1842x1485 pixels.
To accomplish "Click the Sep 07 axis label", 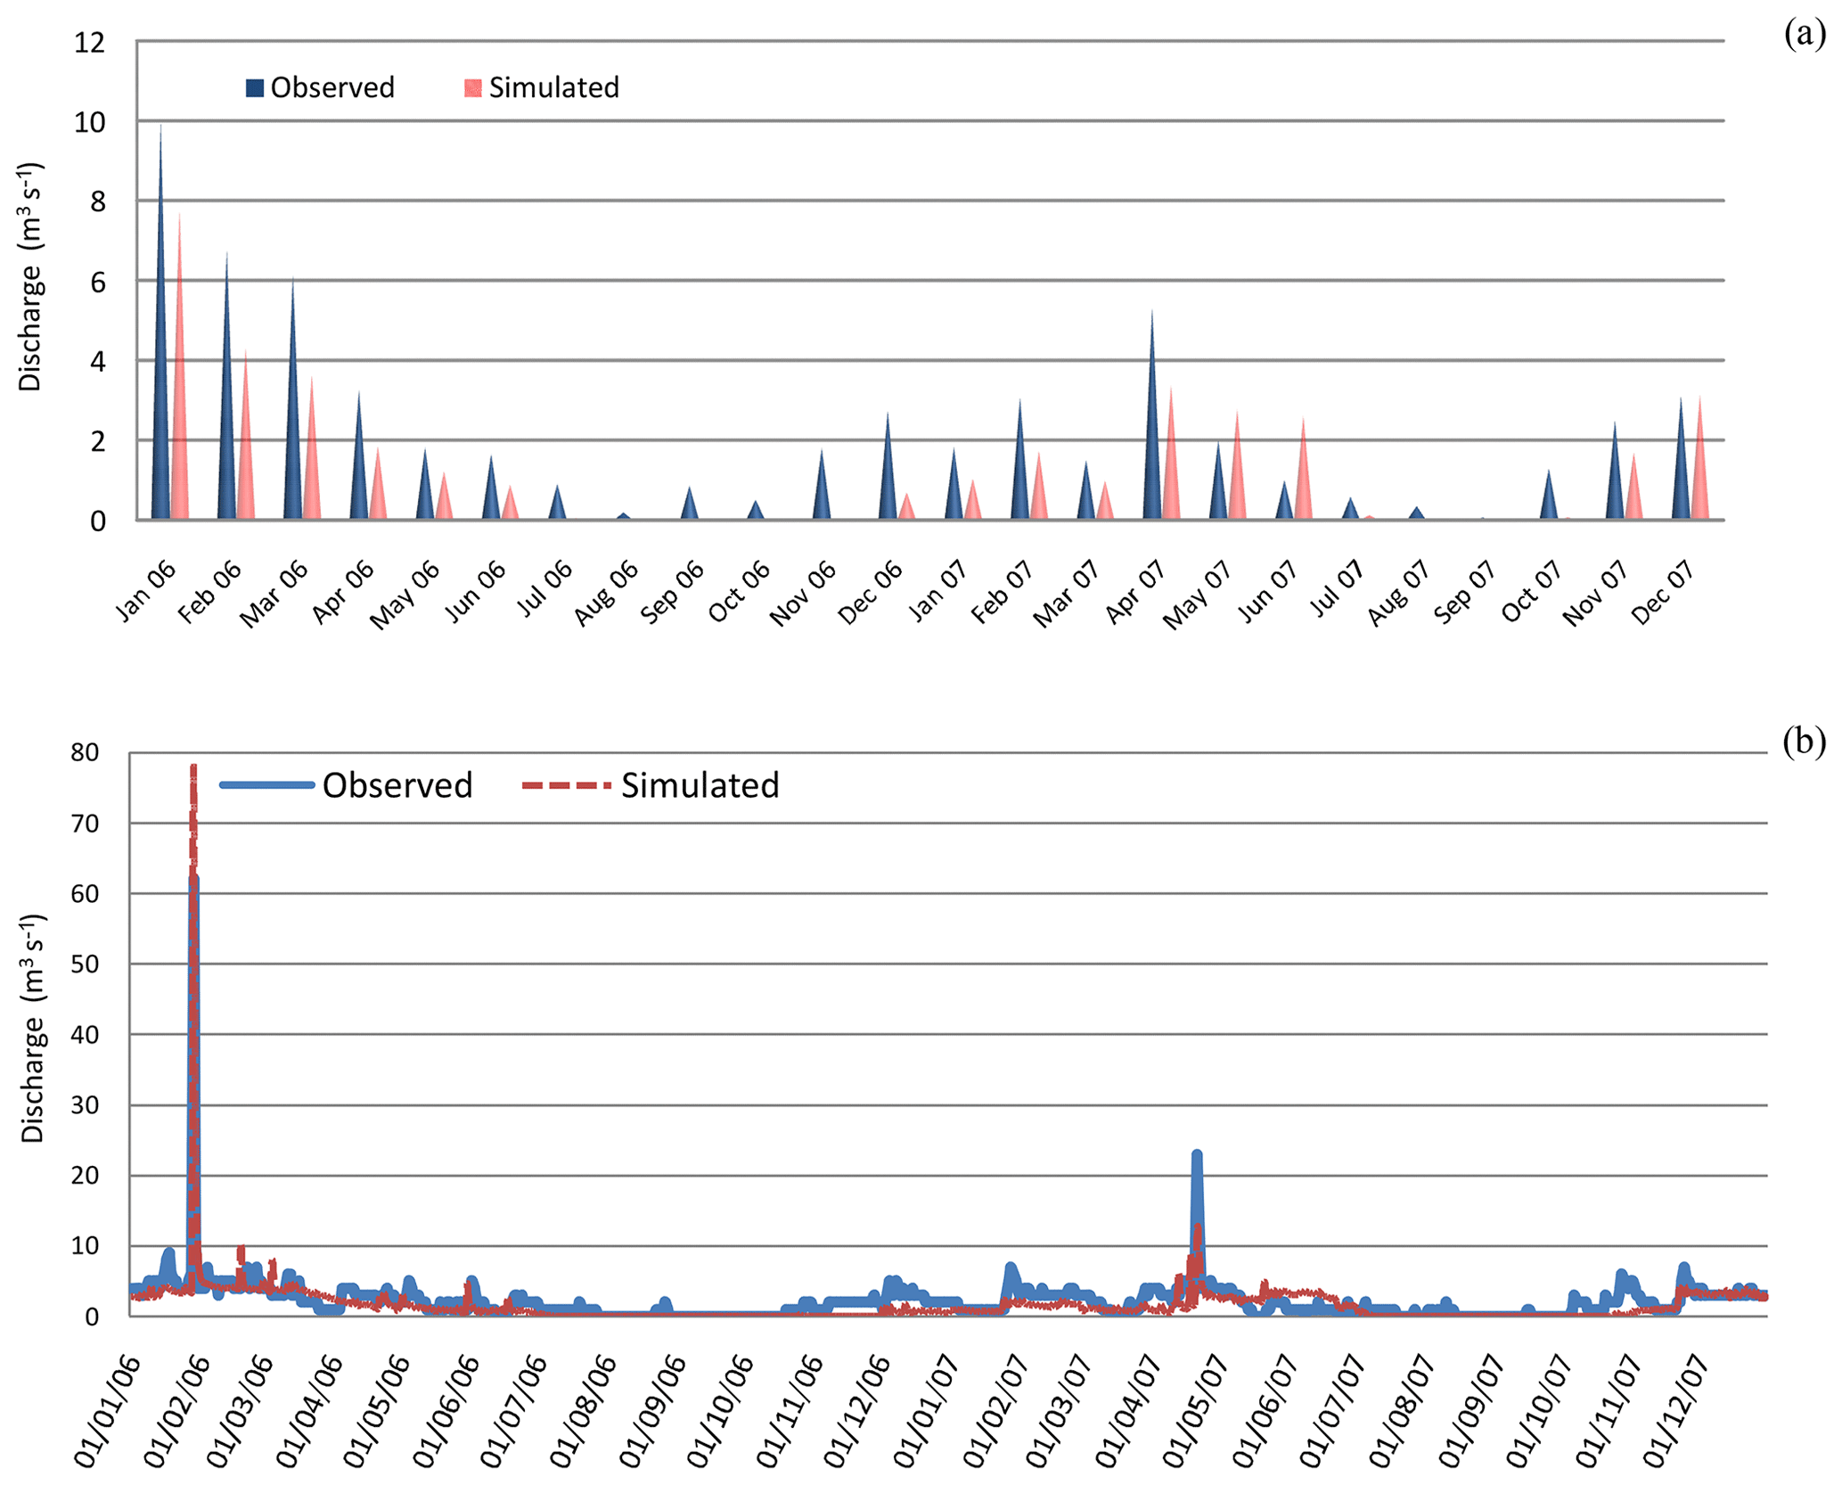I will (1464, 593).
